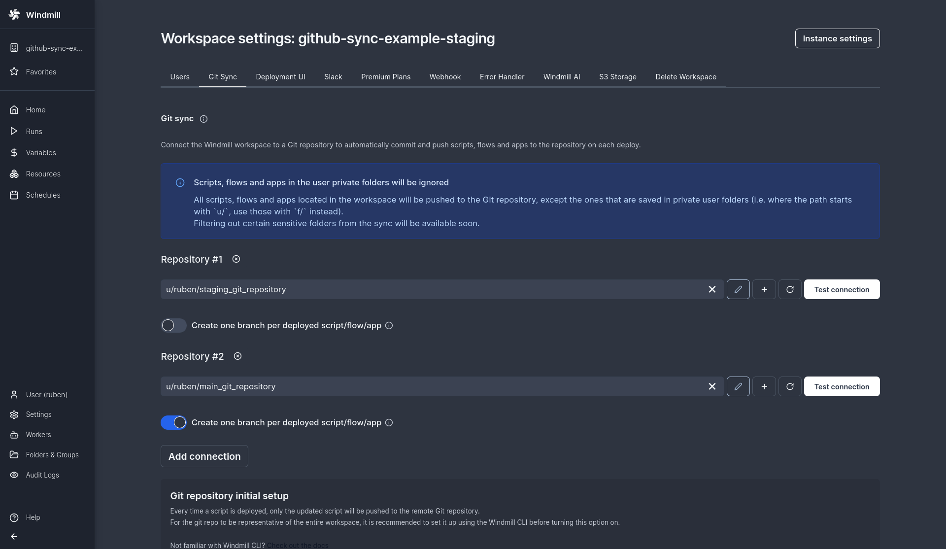This screenshot has width=946, height=549.
Task: Open the Error Handler tab
Action: pos(502,77)
